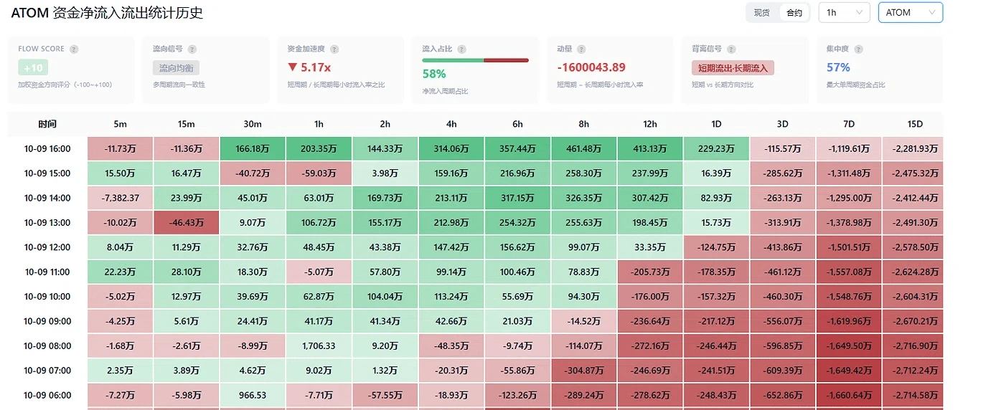Click the 4h column header

[451, 124]
